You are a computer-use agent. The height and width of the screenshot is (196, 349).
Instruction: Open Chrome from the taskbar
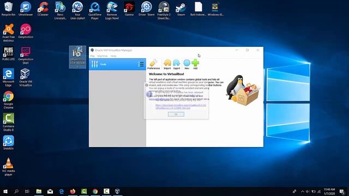click(x=95, y=191)
